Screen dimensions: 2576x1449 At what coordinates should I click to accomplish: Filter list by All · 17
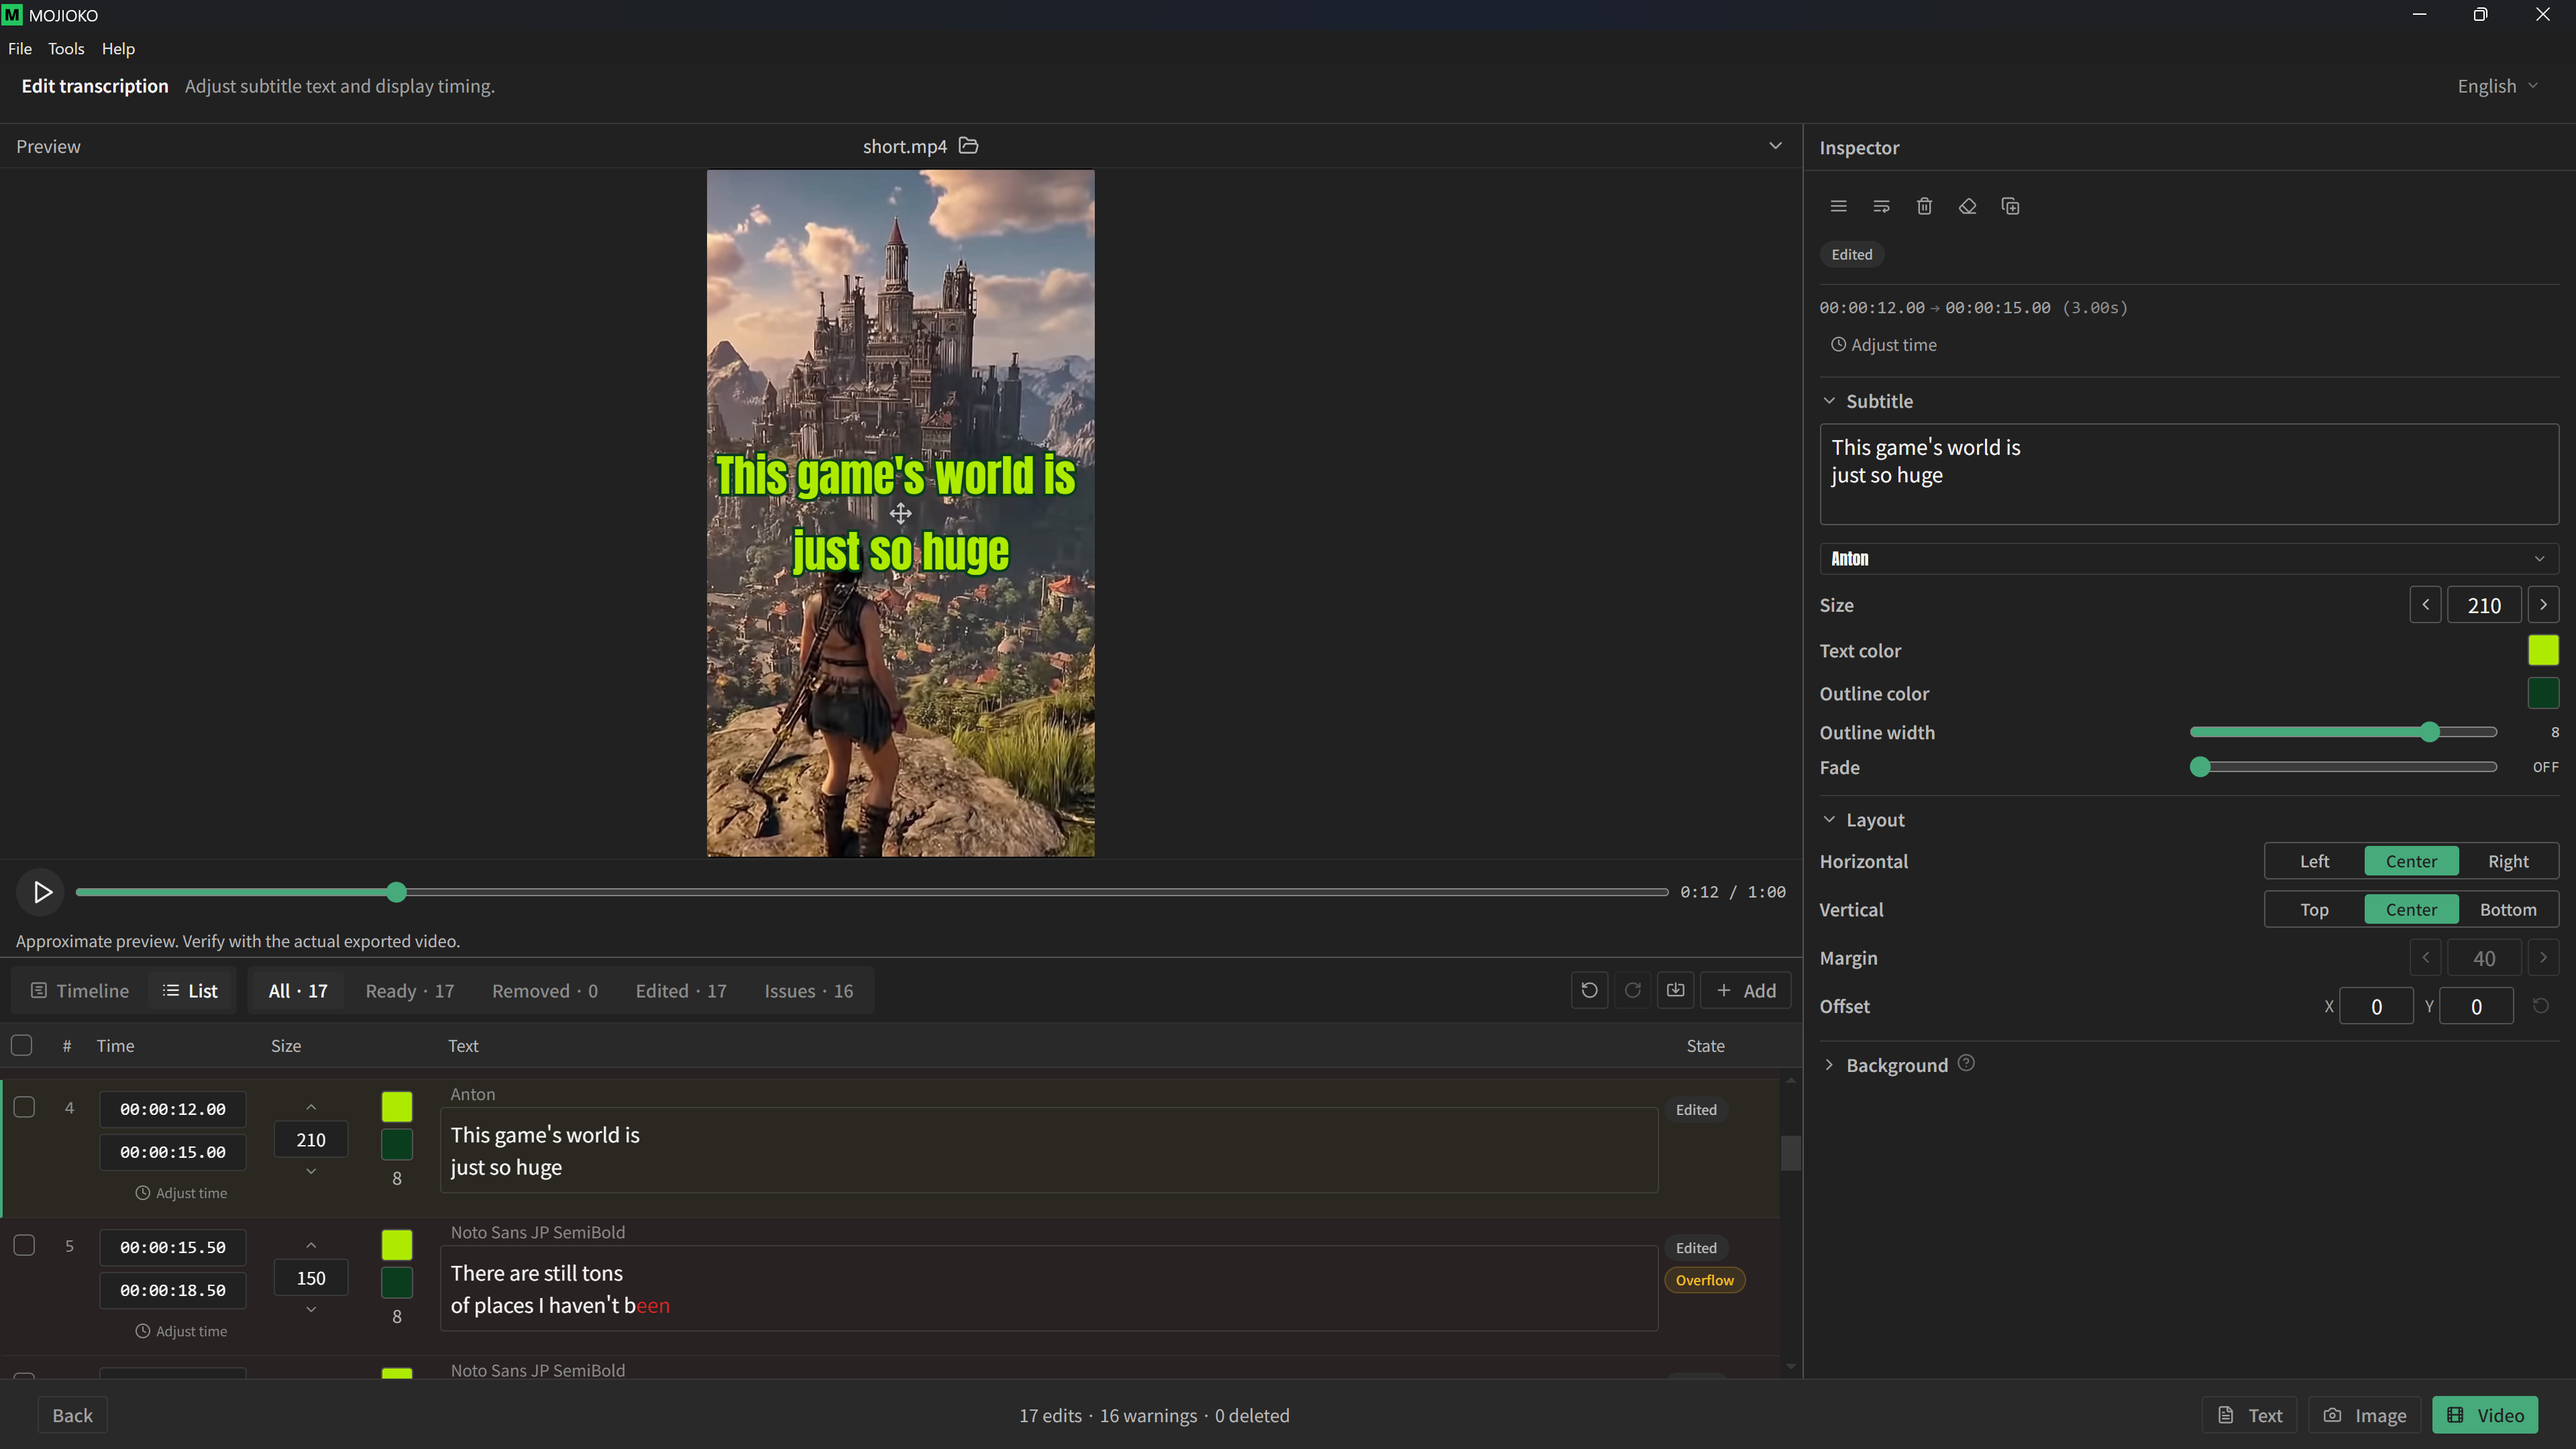coord(297,991)
